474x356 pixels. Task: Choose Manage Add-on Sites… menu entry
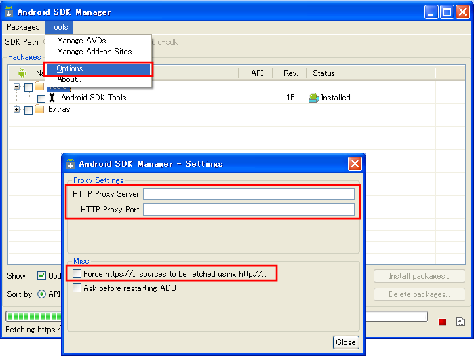click(96, 52)
